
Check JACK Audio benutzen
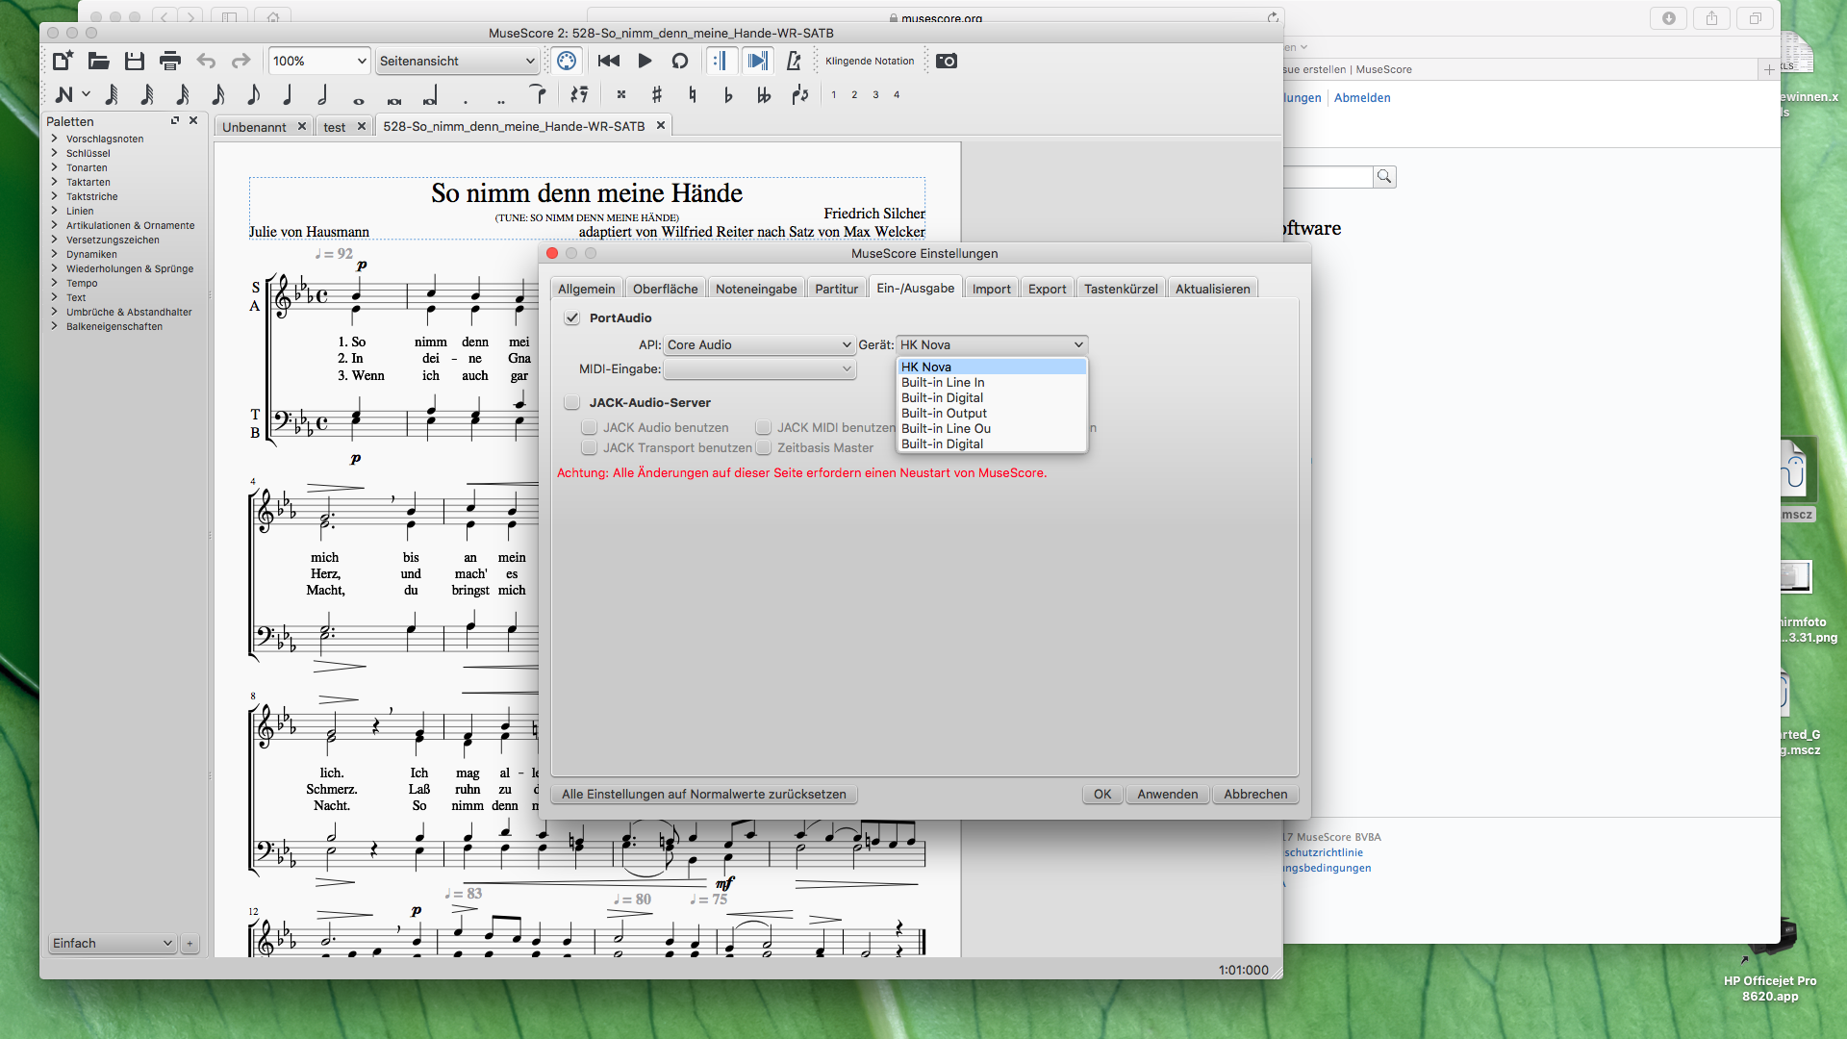tap(590, 428)
